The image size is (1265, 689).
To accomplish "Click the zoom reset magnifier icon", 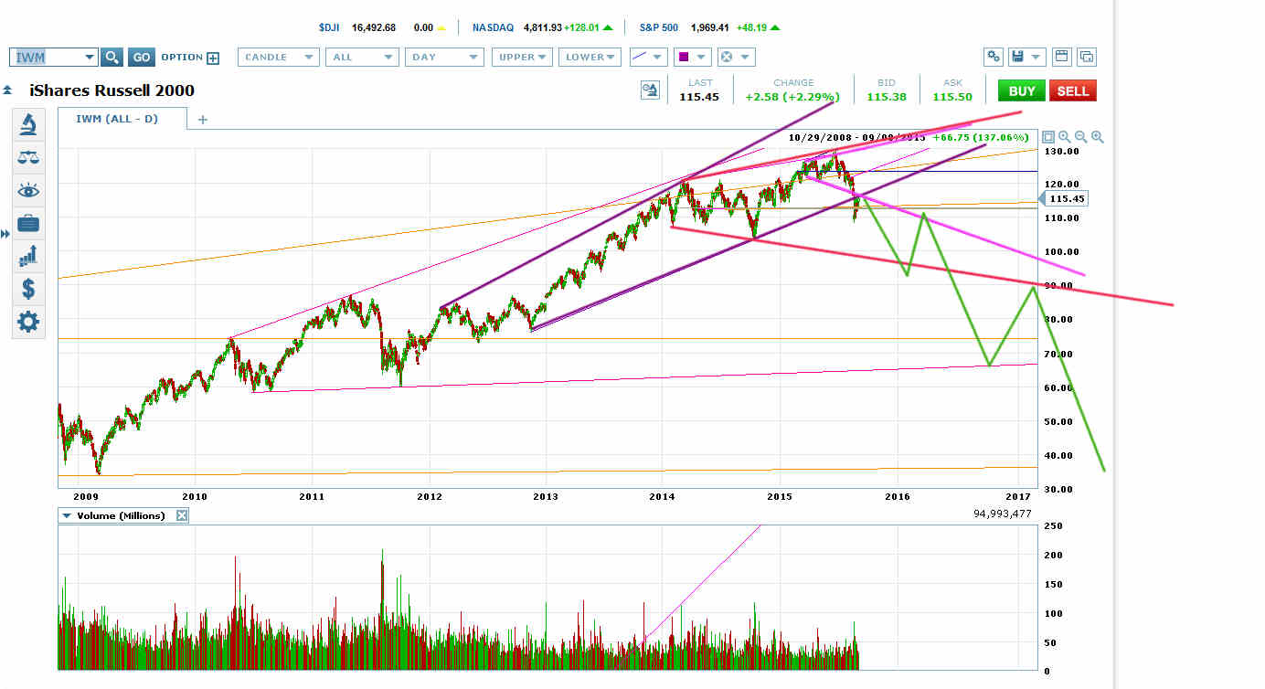I will [1065, 137].
